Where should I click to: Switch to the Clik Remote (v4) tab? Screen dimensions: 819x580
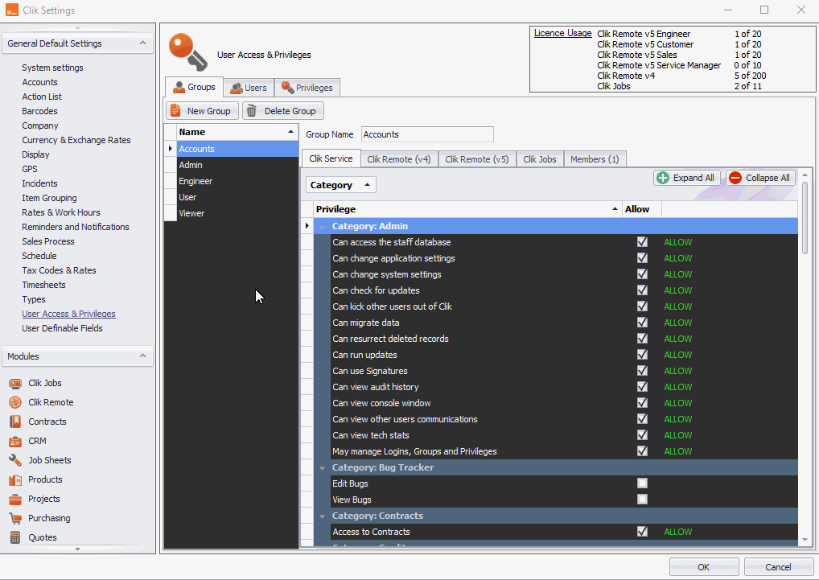pyautogui.click(x=399, y=159)
